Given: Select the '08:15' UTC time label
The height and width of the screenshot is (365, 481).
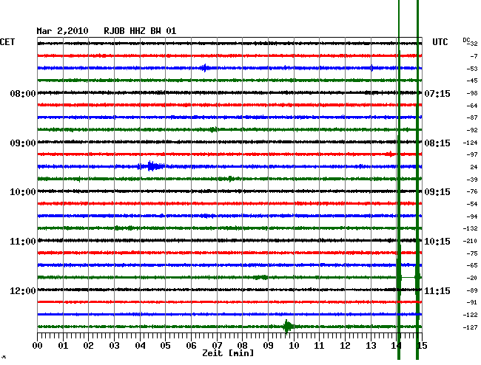Looking at the screenshot, I should point(437,143).
